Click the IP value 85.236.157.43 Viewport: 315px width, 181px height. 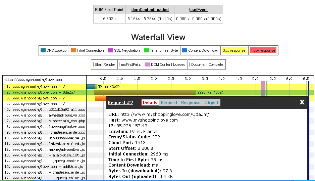point(132,126)
